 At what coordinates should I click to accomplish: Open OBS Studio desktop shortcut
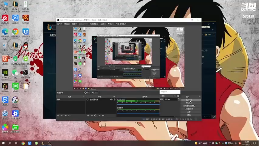tap(26, 74)
